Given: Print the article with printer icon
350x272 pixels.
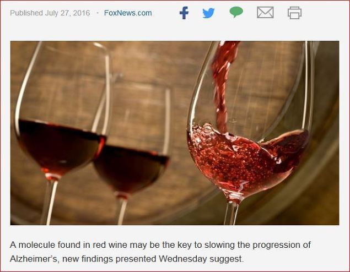Looking at the screenshot, I should click(295, 13).
